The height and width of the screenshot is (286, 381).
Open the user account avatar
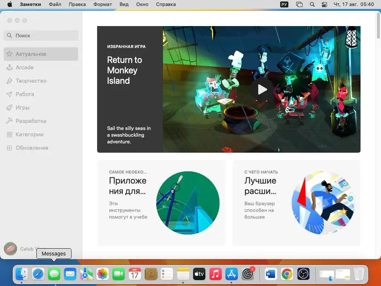tap(10, 249)
